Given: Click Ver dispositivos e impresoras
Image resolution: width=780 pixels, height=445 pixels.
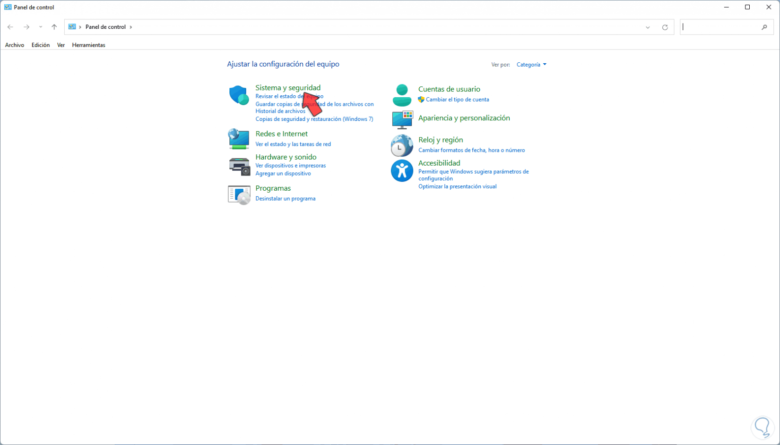Looking at the screenshot, I should click(x=290, y=166).
